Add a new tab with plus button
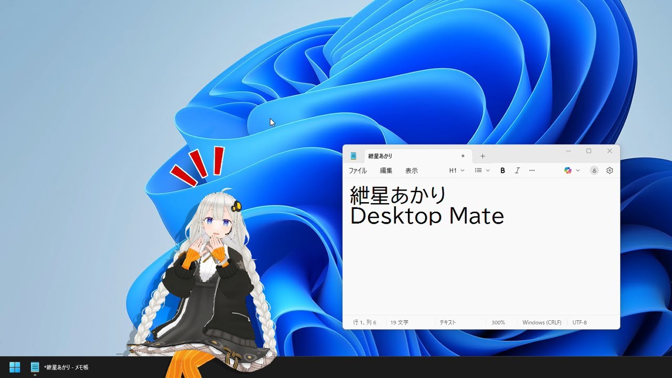672x378 pixels. (x=482, y=156)
